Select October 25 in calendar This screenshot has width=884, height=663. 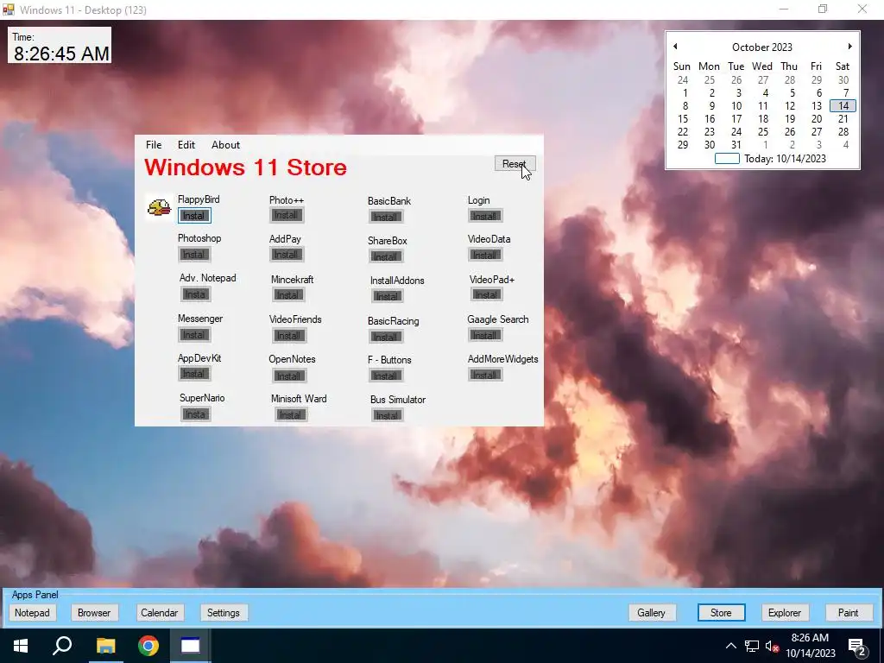coord(763,132)
